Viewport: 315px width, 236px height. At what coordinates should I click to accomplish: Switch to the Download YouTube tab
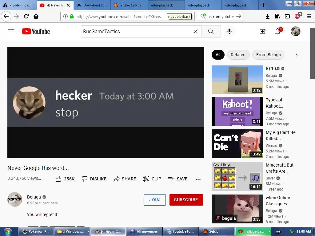pyautogui.click(x=92, y=5)
